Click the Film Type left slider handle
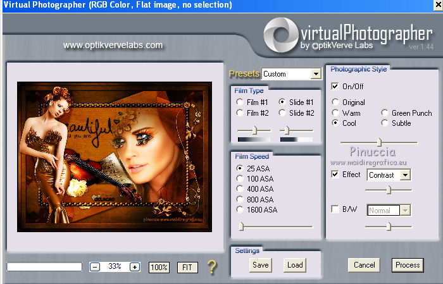Image resolution: width=443 pixels, height=284 pixels. 254,130
